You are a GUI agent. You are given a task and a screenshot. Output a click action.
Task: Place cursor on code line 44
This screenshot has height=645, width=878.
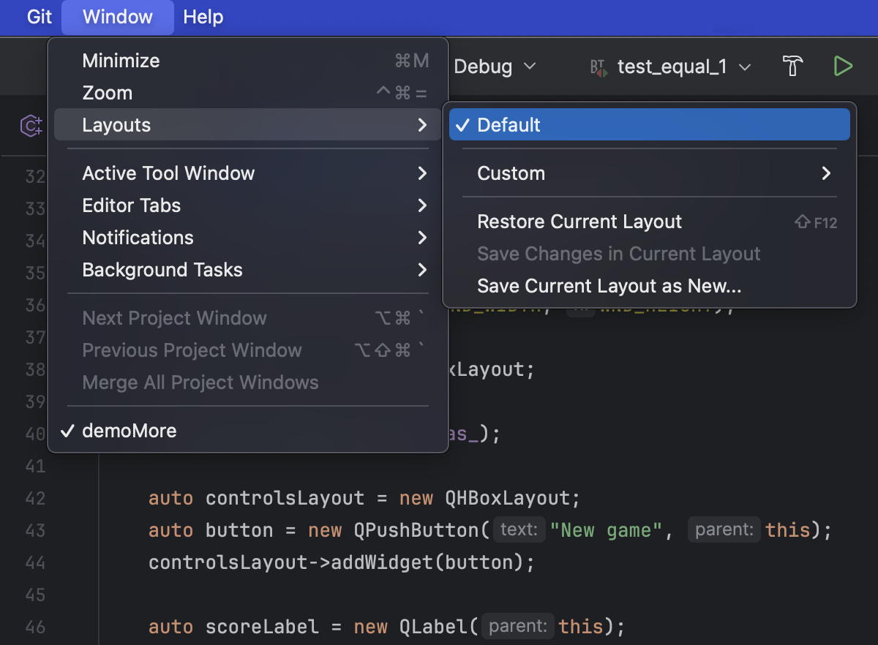click(342, 562)
